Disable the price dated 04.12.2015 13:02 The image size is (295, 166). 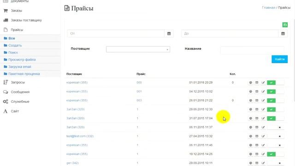coord(276,92)
